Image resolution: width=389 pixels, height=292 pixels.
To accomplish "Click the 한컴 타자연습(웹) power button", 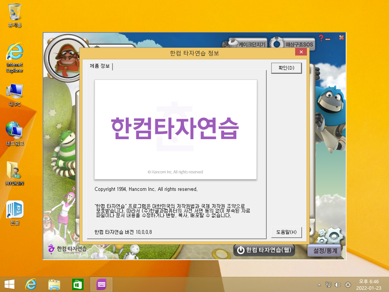I will [264, 250].
